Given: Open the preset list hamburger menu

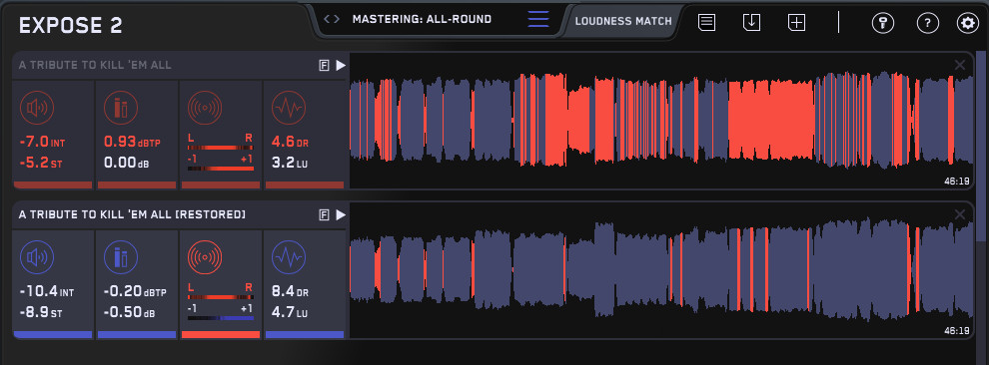Looking at the screenshot, I should [x=538, y=19].
